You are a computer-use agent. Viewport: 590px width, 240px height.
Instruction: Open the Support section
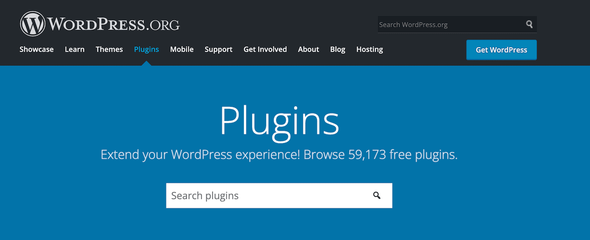coord(218,49)
